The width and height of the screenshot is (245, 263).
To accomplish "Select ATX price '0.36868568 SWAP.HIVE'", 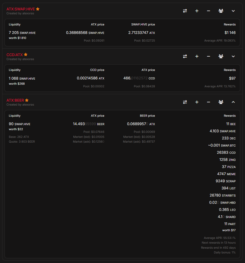I will (85, 33).
